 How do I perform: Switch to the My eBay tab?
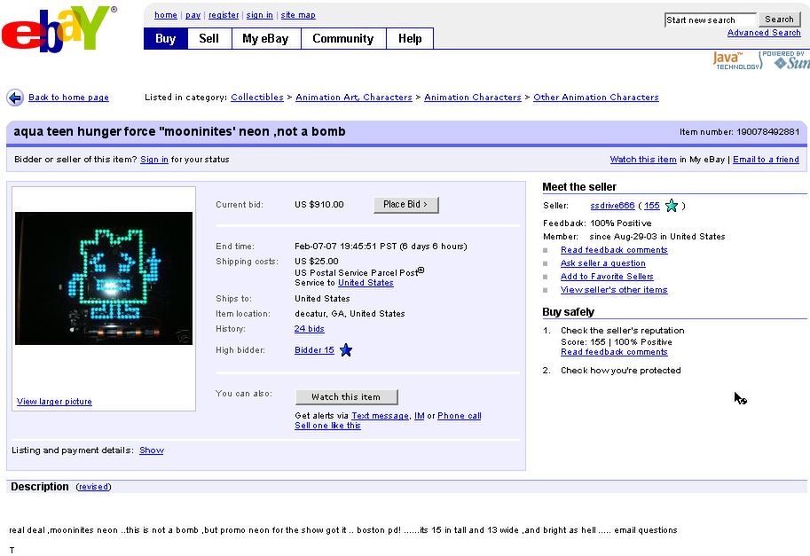(265, 39)
